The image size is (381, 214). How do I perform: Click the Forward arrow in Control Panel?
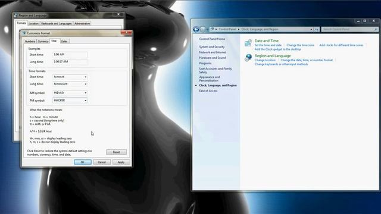(x=202, y=29)
